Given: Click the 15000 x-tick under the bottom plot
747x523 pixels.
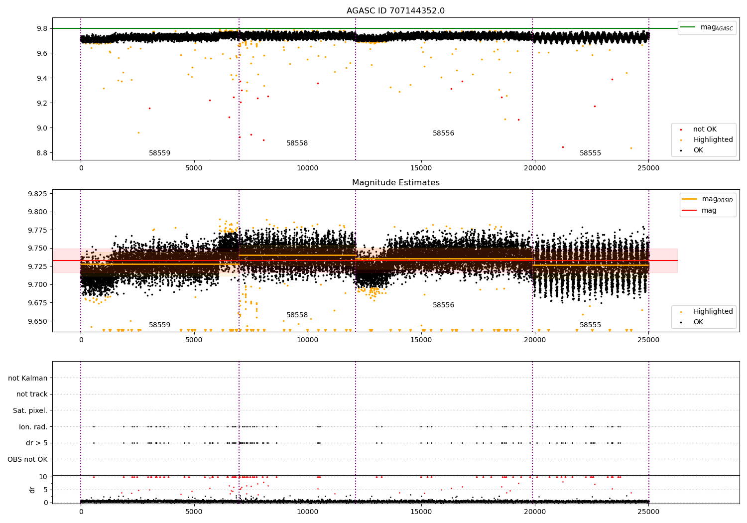Looking at the screenshot, I should 421,511.
